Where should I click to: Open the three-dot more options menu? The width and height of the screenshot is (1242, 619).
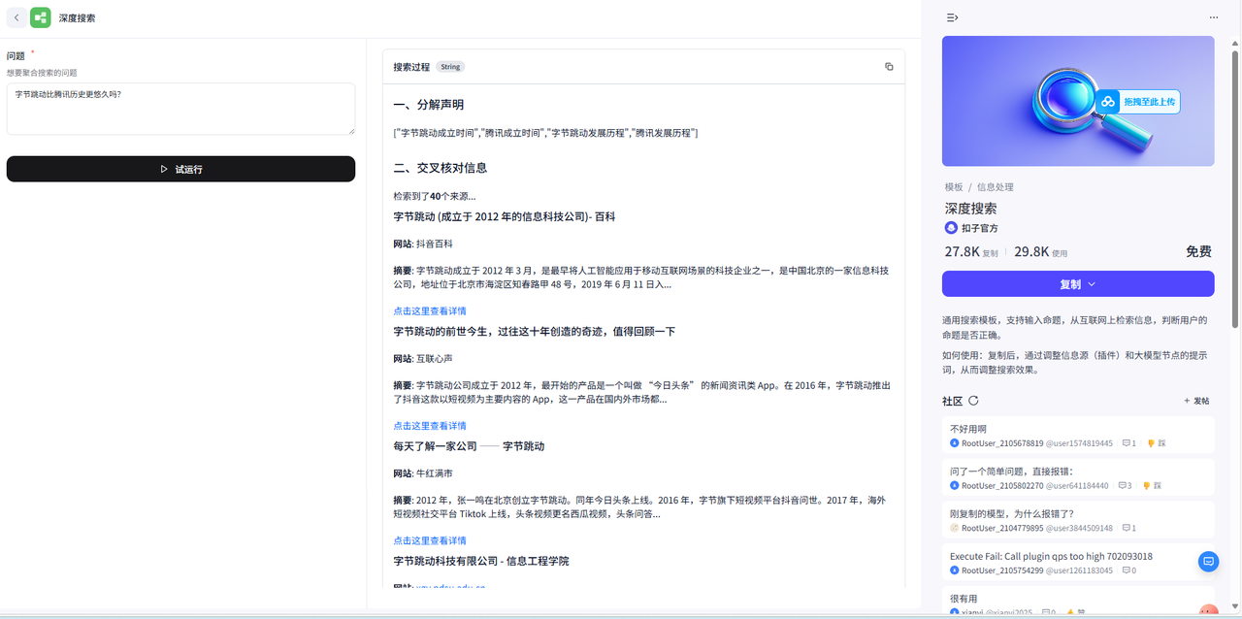[x=1213, y=17]
